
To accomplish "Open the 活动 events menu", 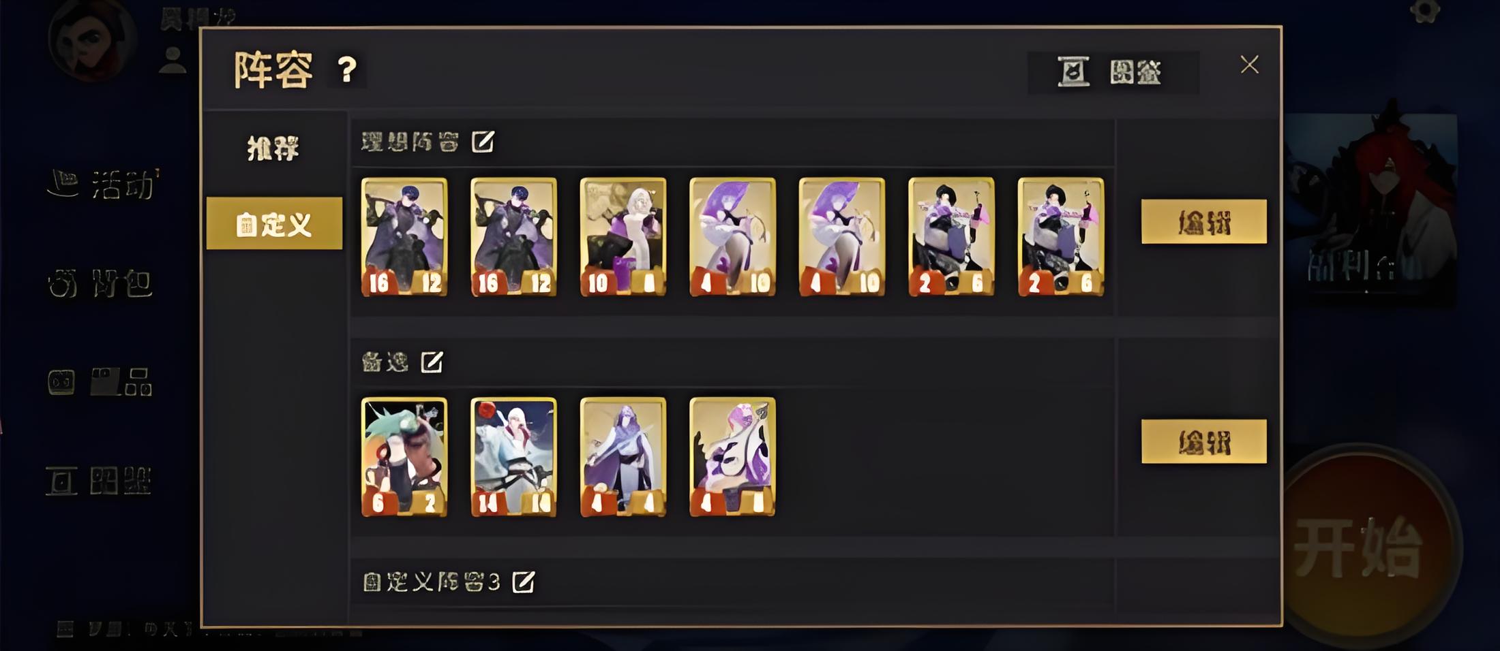I will click(104, 184).
